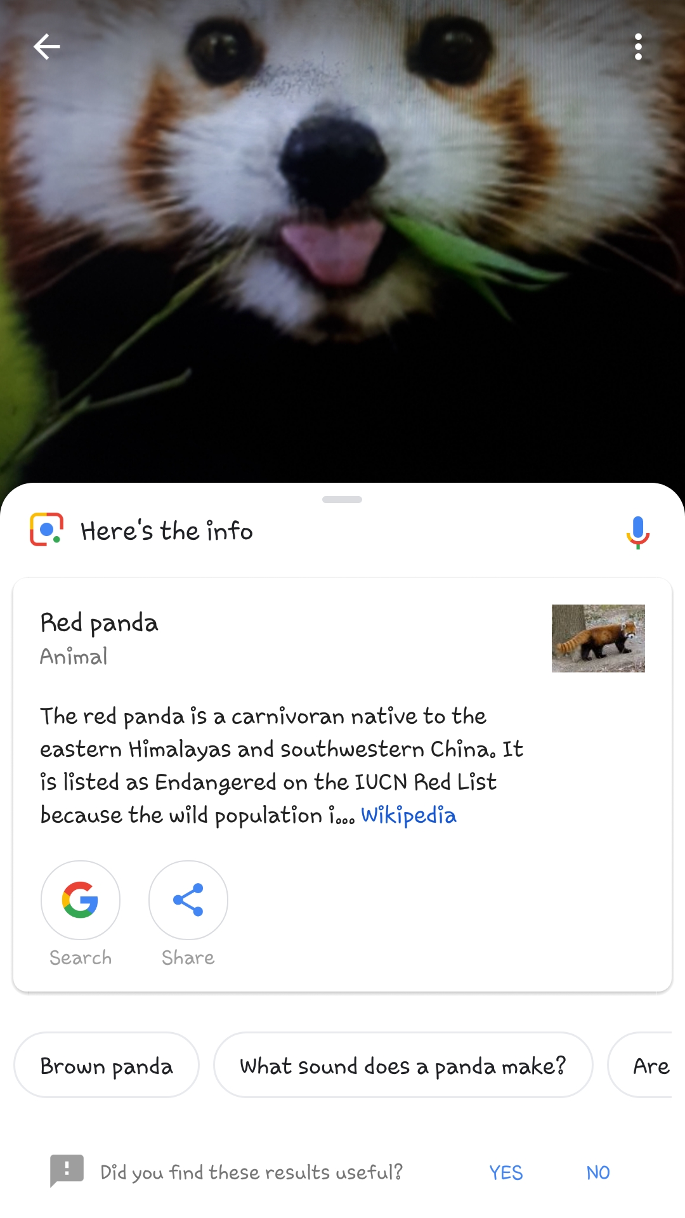
Task: Answer NO to results useful
Action: (598, 1173)
